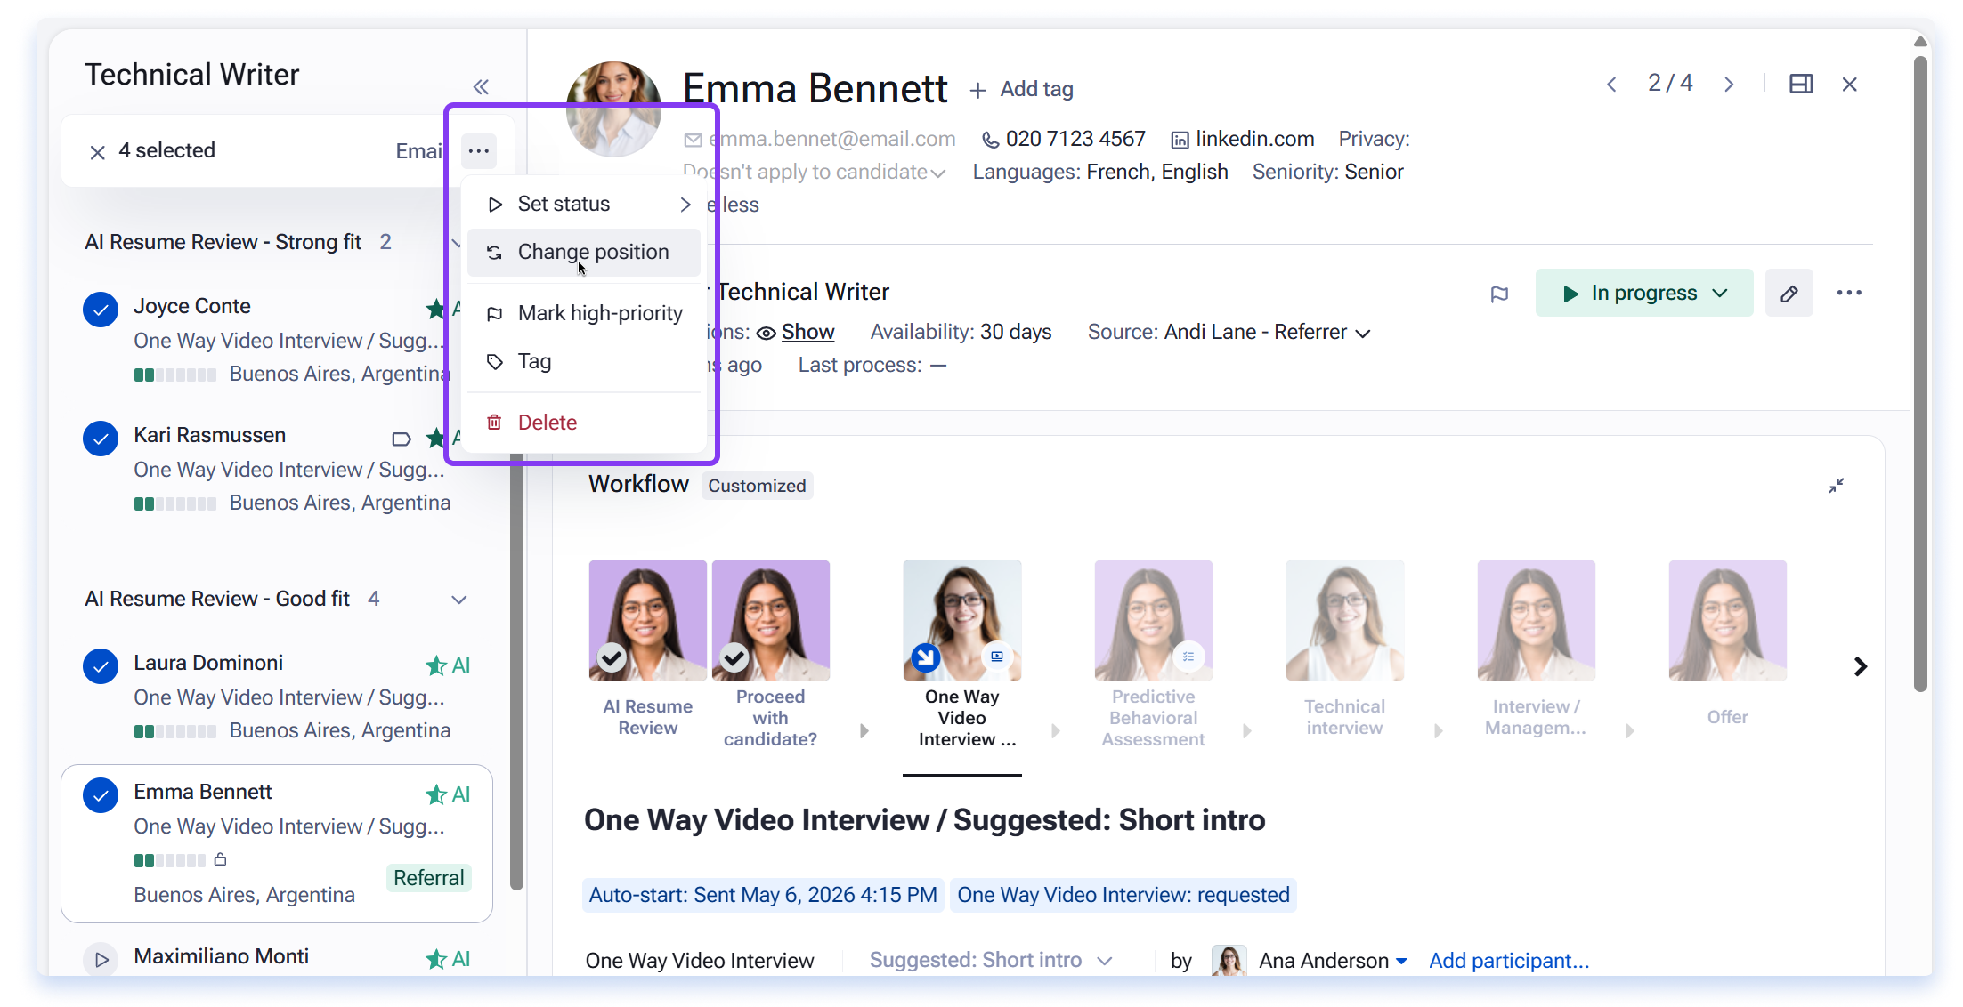Click Add tag next to Emma Bennett
Screen dimensions: 1963x1007
(1022, 89)
